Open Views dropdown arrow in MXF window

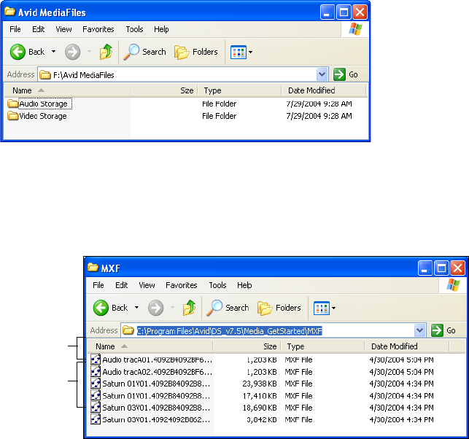(x=334, y=308)
